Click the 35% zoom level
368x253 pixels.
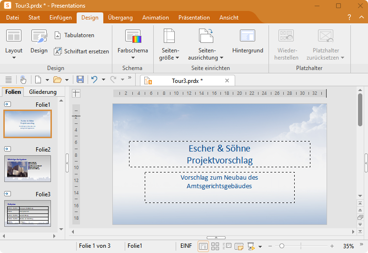click(x=348, y=246)
